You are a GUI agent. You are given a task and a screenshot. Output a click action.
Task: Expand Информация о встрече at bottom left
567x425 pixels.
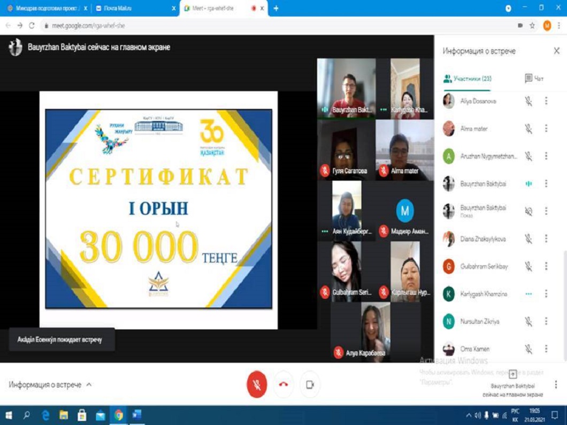50,384
